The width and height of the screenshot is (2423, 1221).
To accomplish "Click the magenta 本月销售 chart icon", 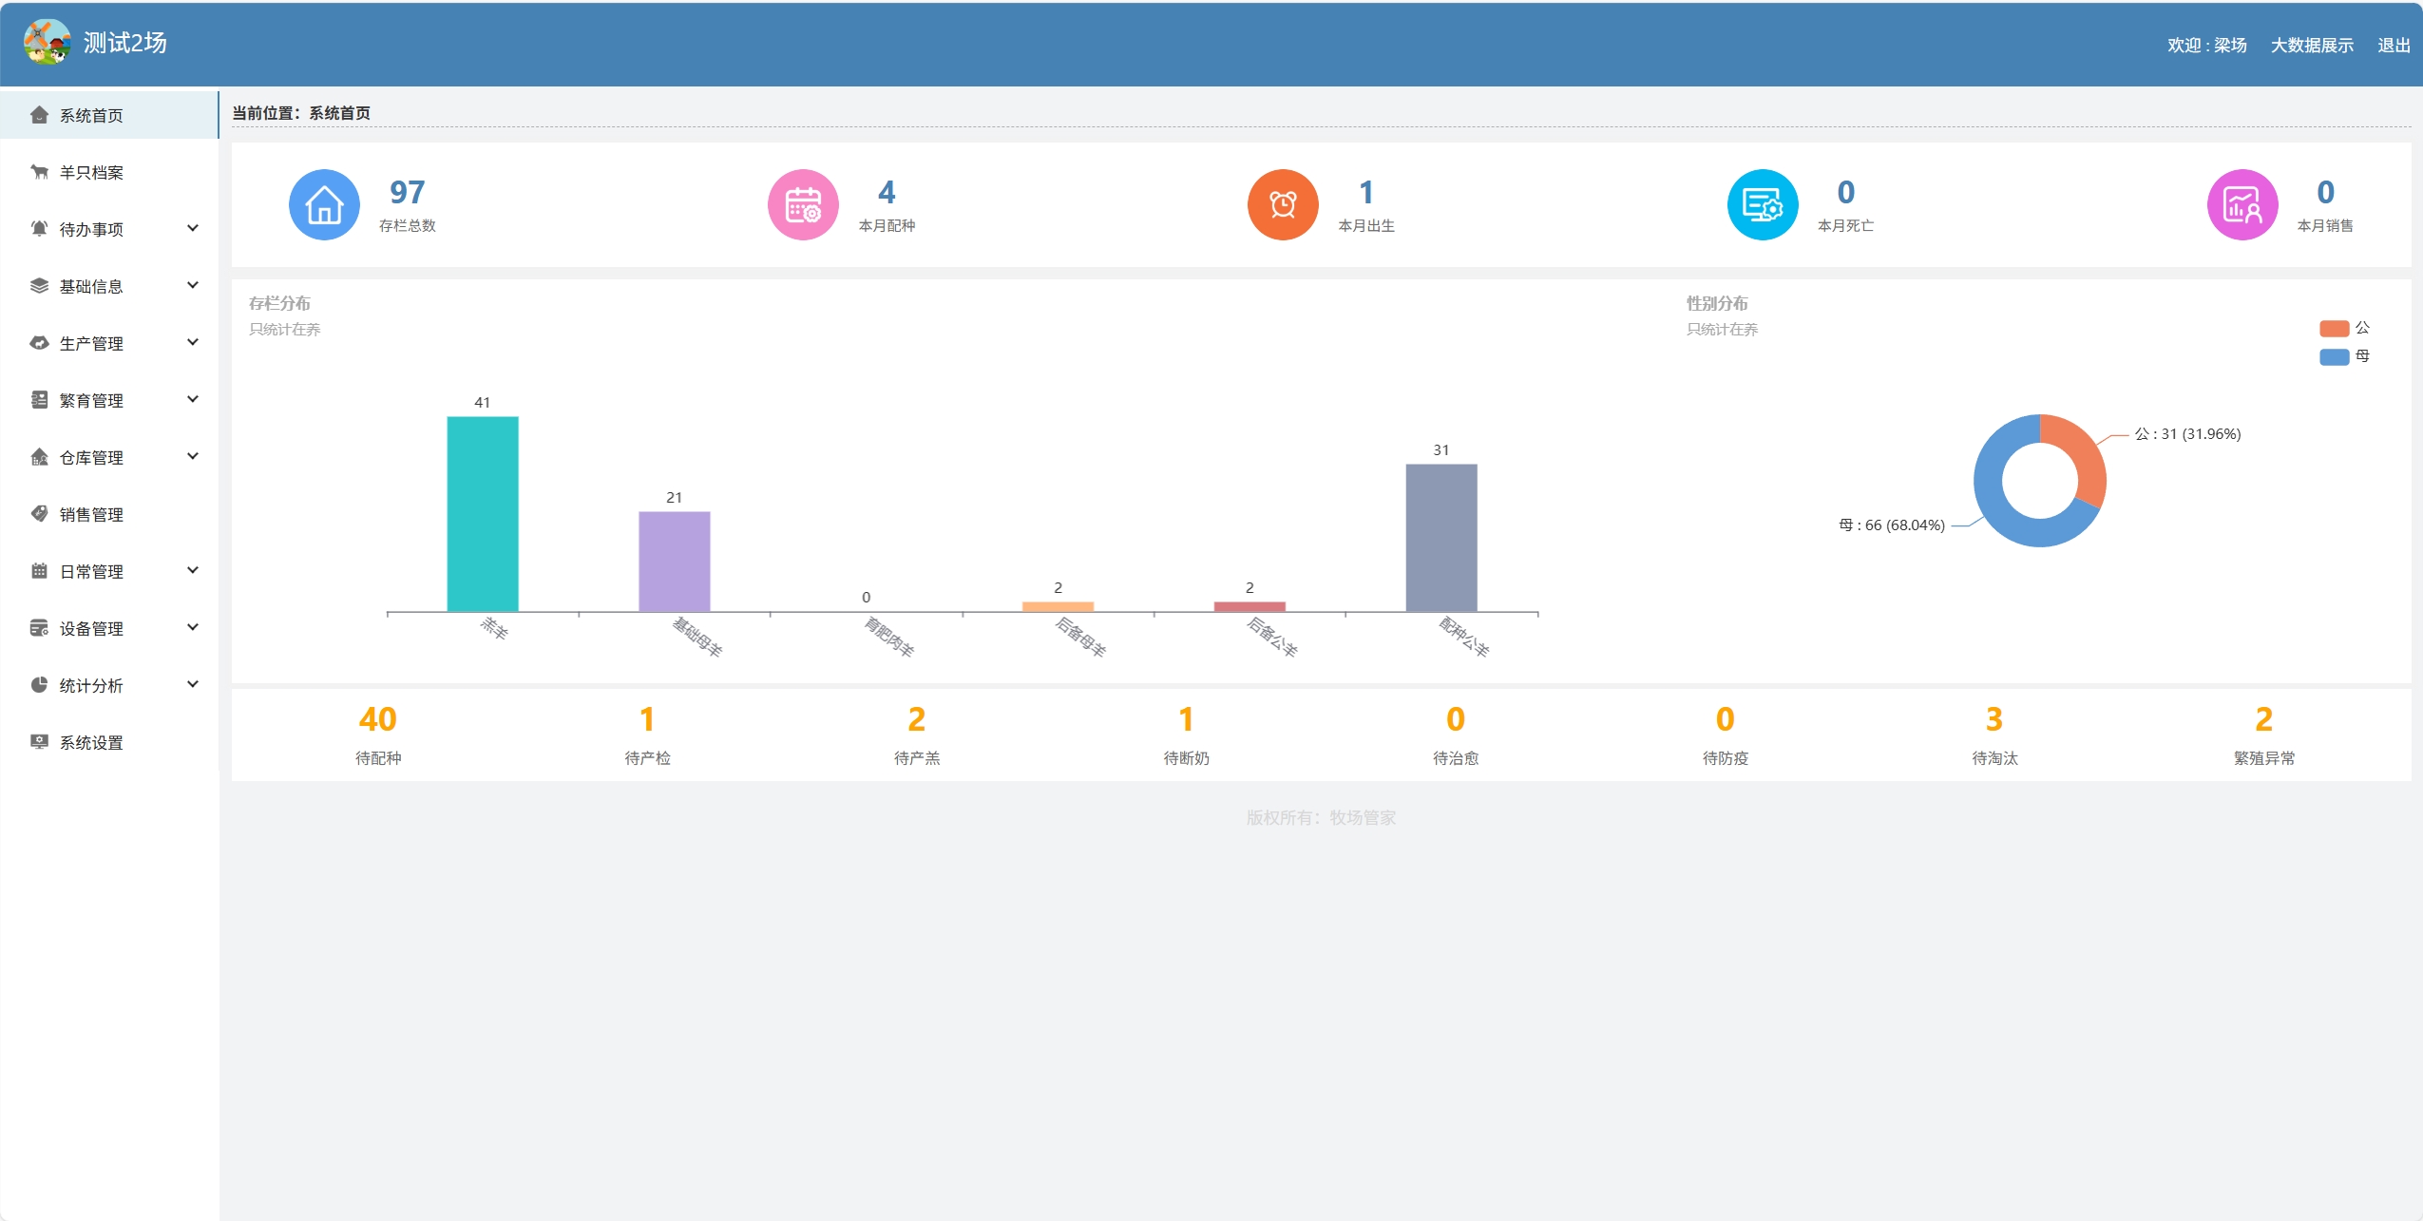I will point(2242,205).
